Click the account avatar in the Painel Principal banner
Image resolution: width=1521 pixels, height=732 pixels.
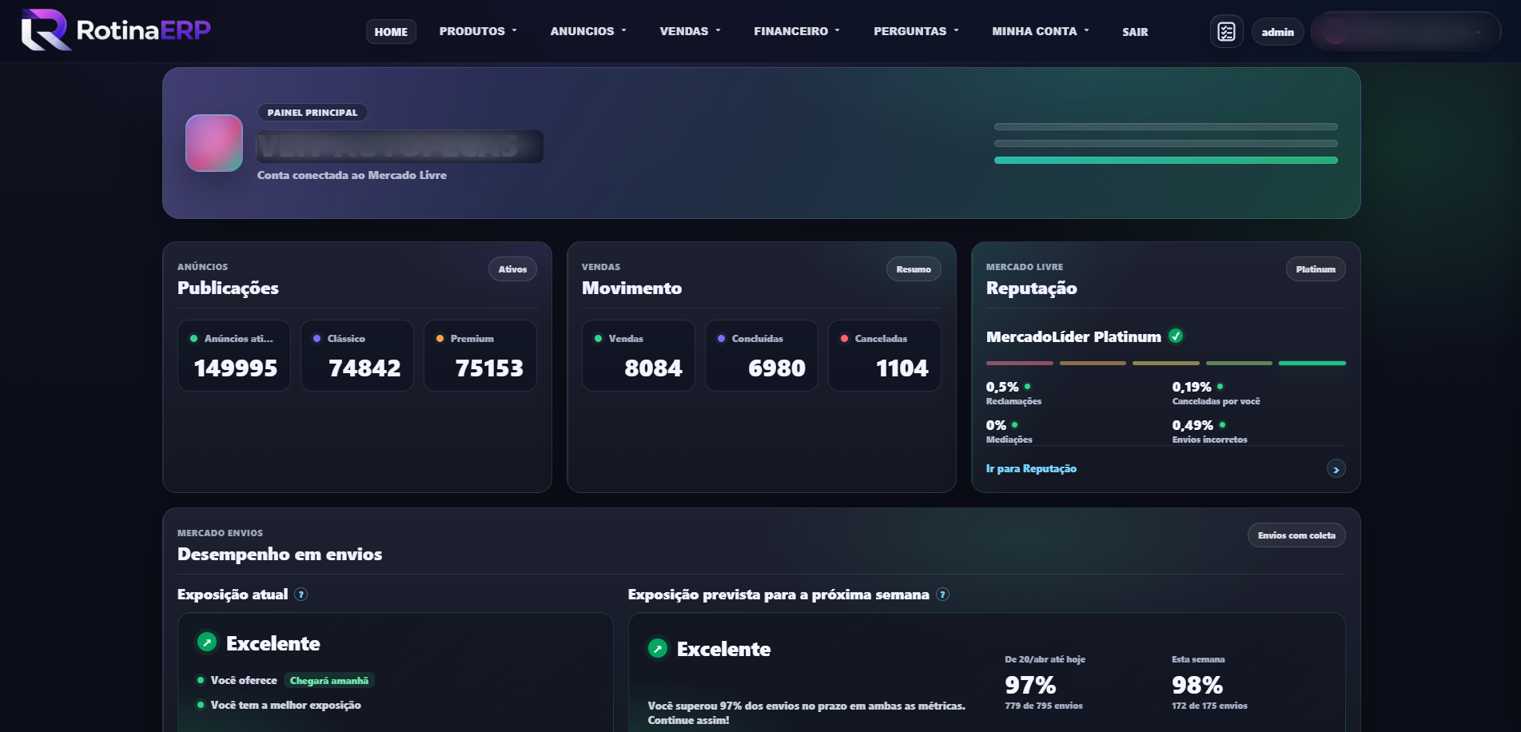pyautogui.click(x=214, y=143)
